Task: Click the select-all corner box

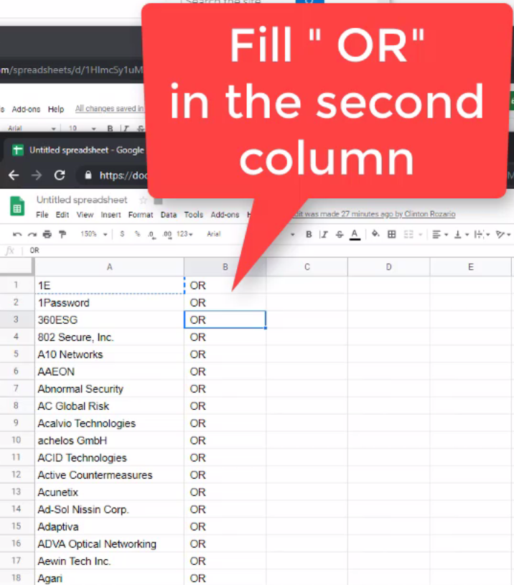Action: tap(16, 266)
